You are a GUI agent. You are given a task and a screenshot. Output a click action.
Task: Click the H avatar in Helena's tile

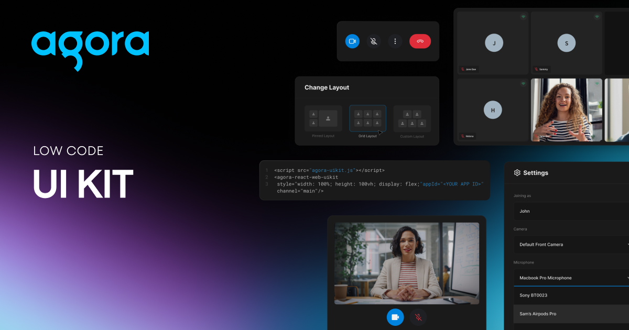[x=493, y=110]
